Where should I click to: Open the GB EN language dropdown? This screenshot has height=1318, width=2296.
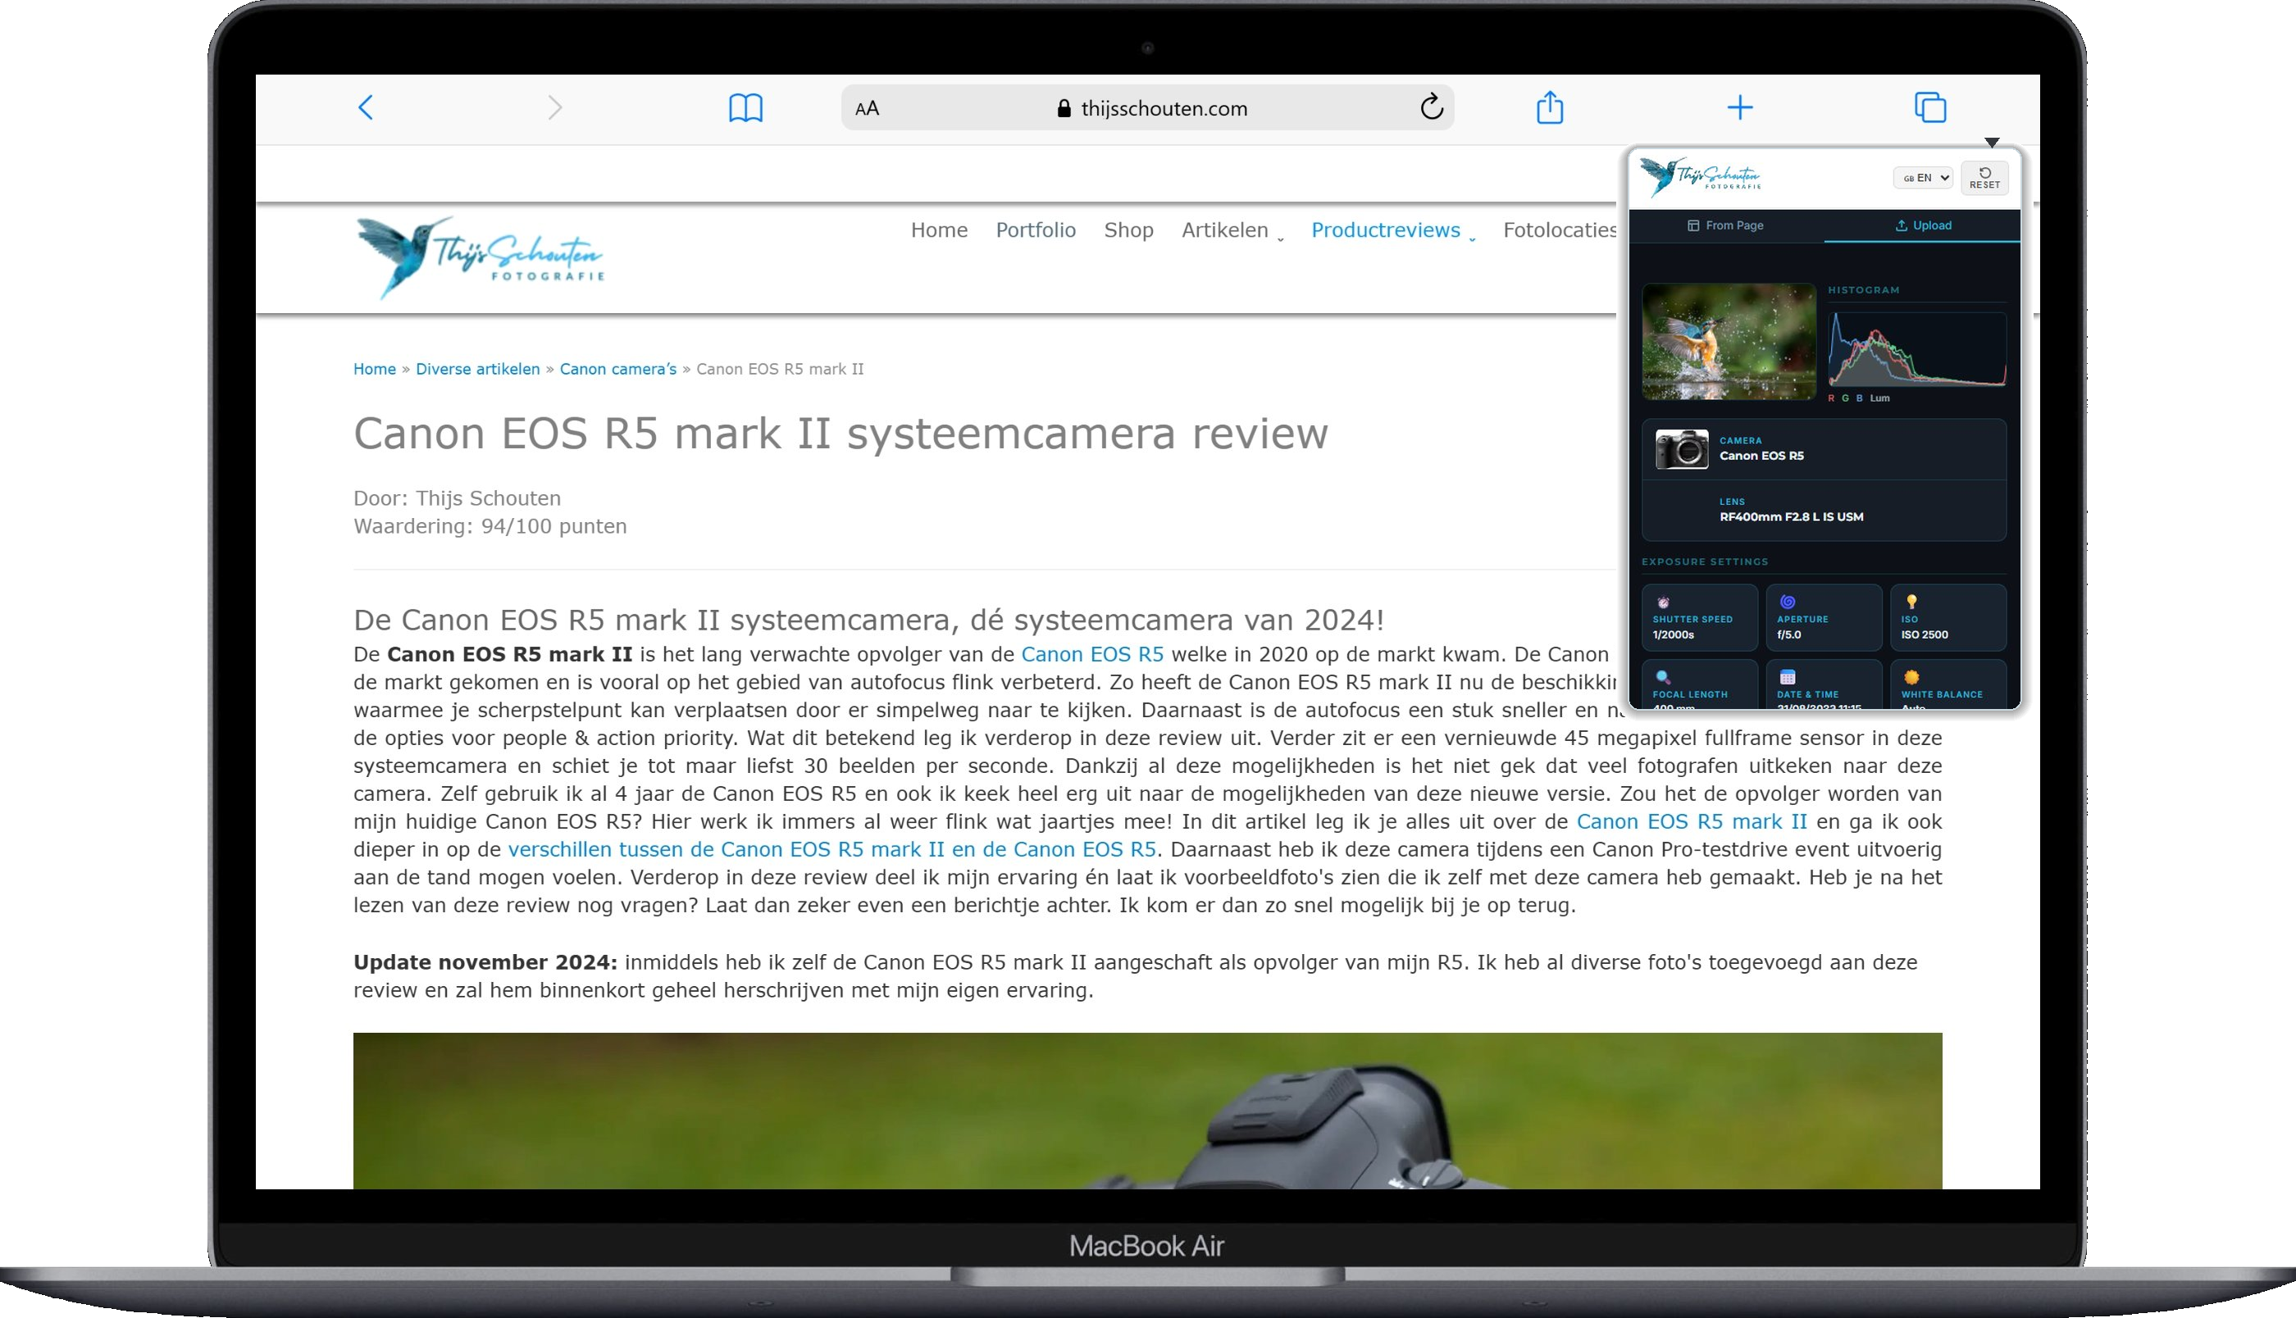click(1923, 177)
